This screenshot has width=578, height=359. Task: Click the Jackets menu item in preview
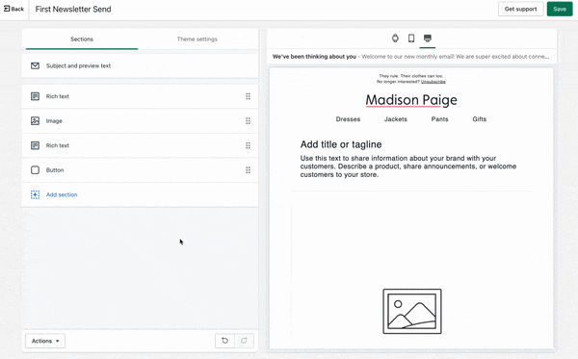click(x=396, y=119)
